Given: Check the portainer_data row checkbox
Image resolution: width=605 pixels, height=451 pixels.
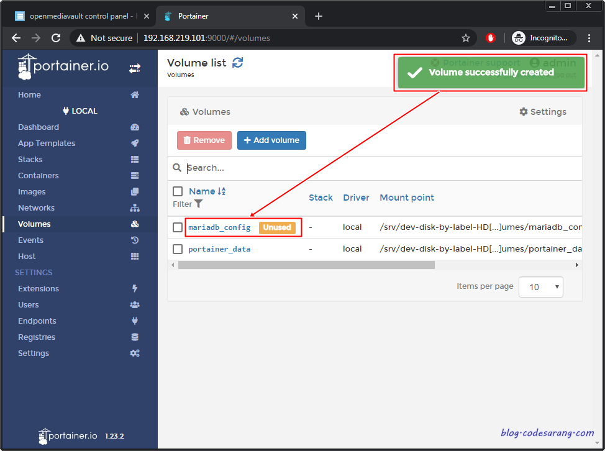Looking at the screenshot, I should [178, 249].
